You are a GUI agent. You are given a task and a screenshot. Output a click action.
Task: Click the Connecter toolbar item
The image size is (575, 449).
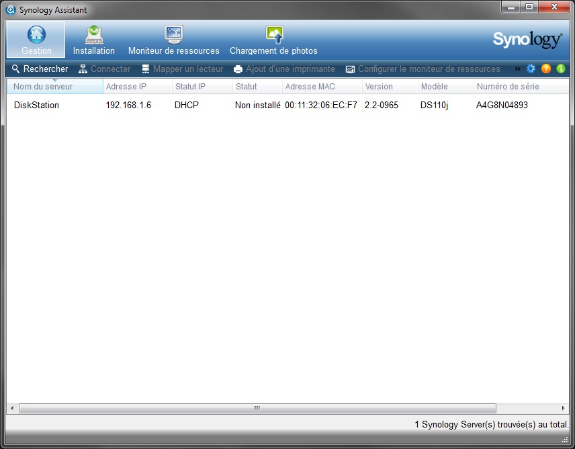[x=105, y=69]
